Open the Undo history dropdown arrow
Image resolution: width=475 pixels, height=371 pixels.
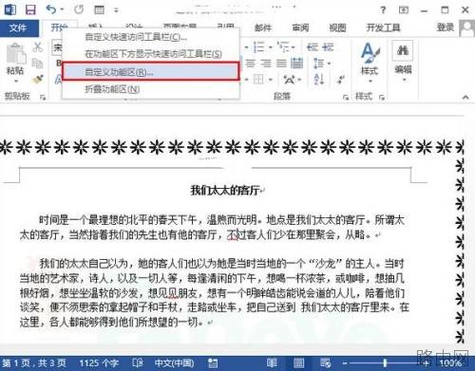[x=62, y=9]
